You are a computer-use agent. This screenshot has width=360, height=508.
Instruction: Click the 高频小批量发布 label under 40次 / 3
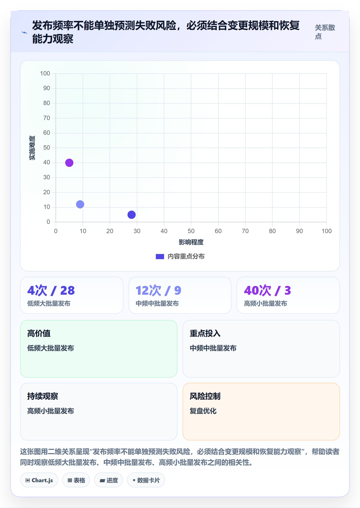[266, 303]
